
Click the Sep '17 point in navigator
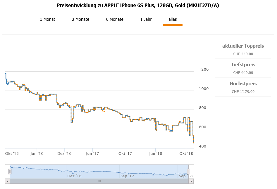coord(127,176)
